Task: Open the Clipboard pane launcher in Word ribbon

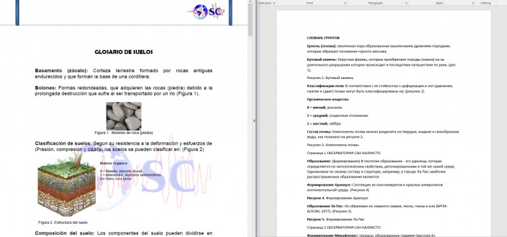Action: [274, 3]
